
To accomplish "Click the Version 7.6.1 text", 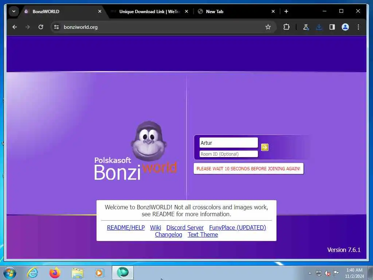I will pyautogui.click(x=344, y=250).
